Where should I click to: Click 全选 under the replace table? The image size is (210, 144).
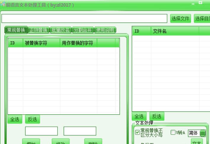tap(15, 119)
